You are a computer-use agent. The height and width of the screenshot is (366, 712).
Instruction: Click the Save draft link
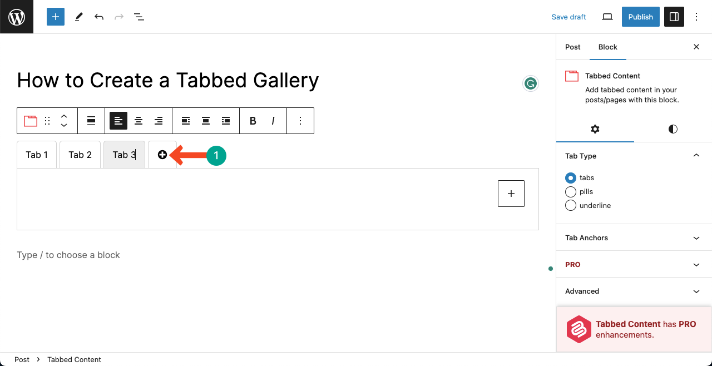[x=568, y=17]
